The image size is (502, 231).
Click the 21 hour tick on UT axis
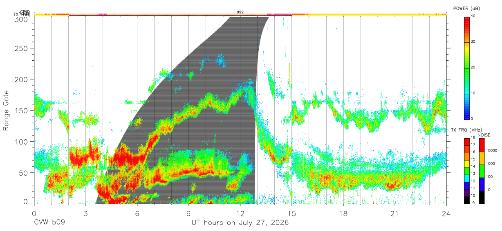tap(395, 213)
